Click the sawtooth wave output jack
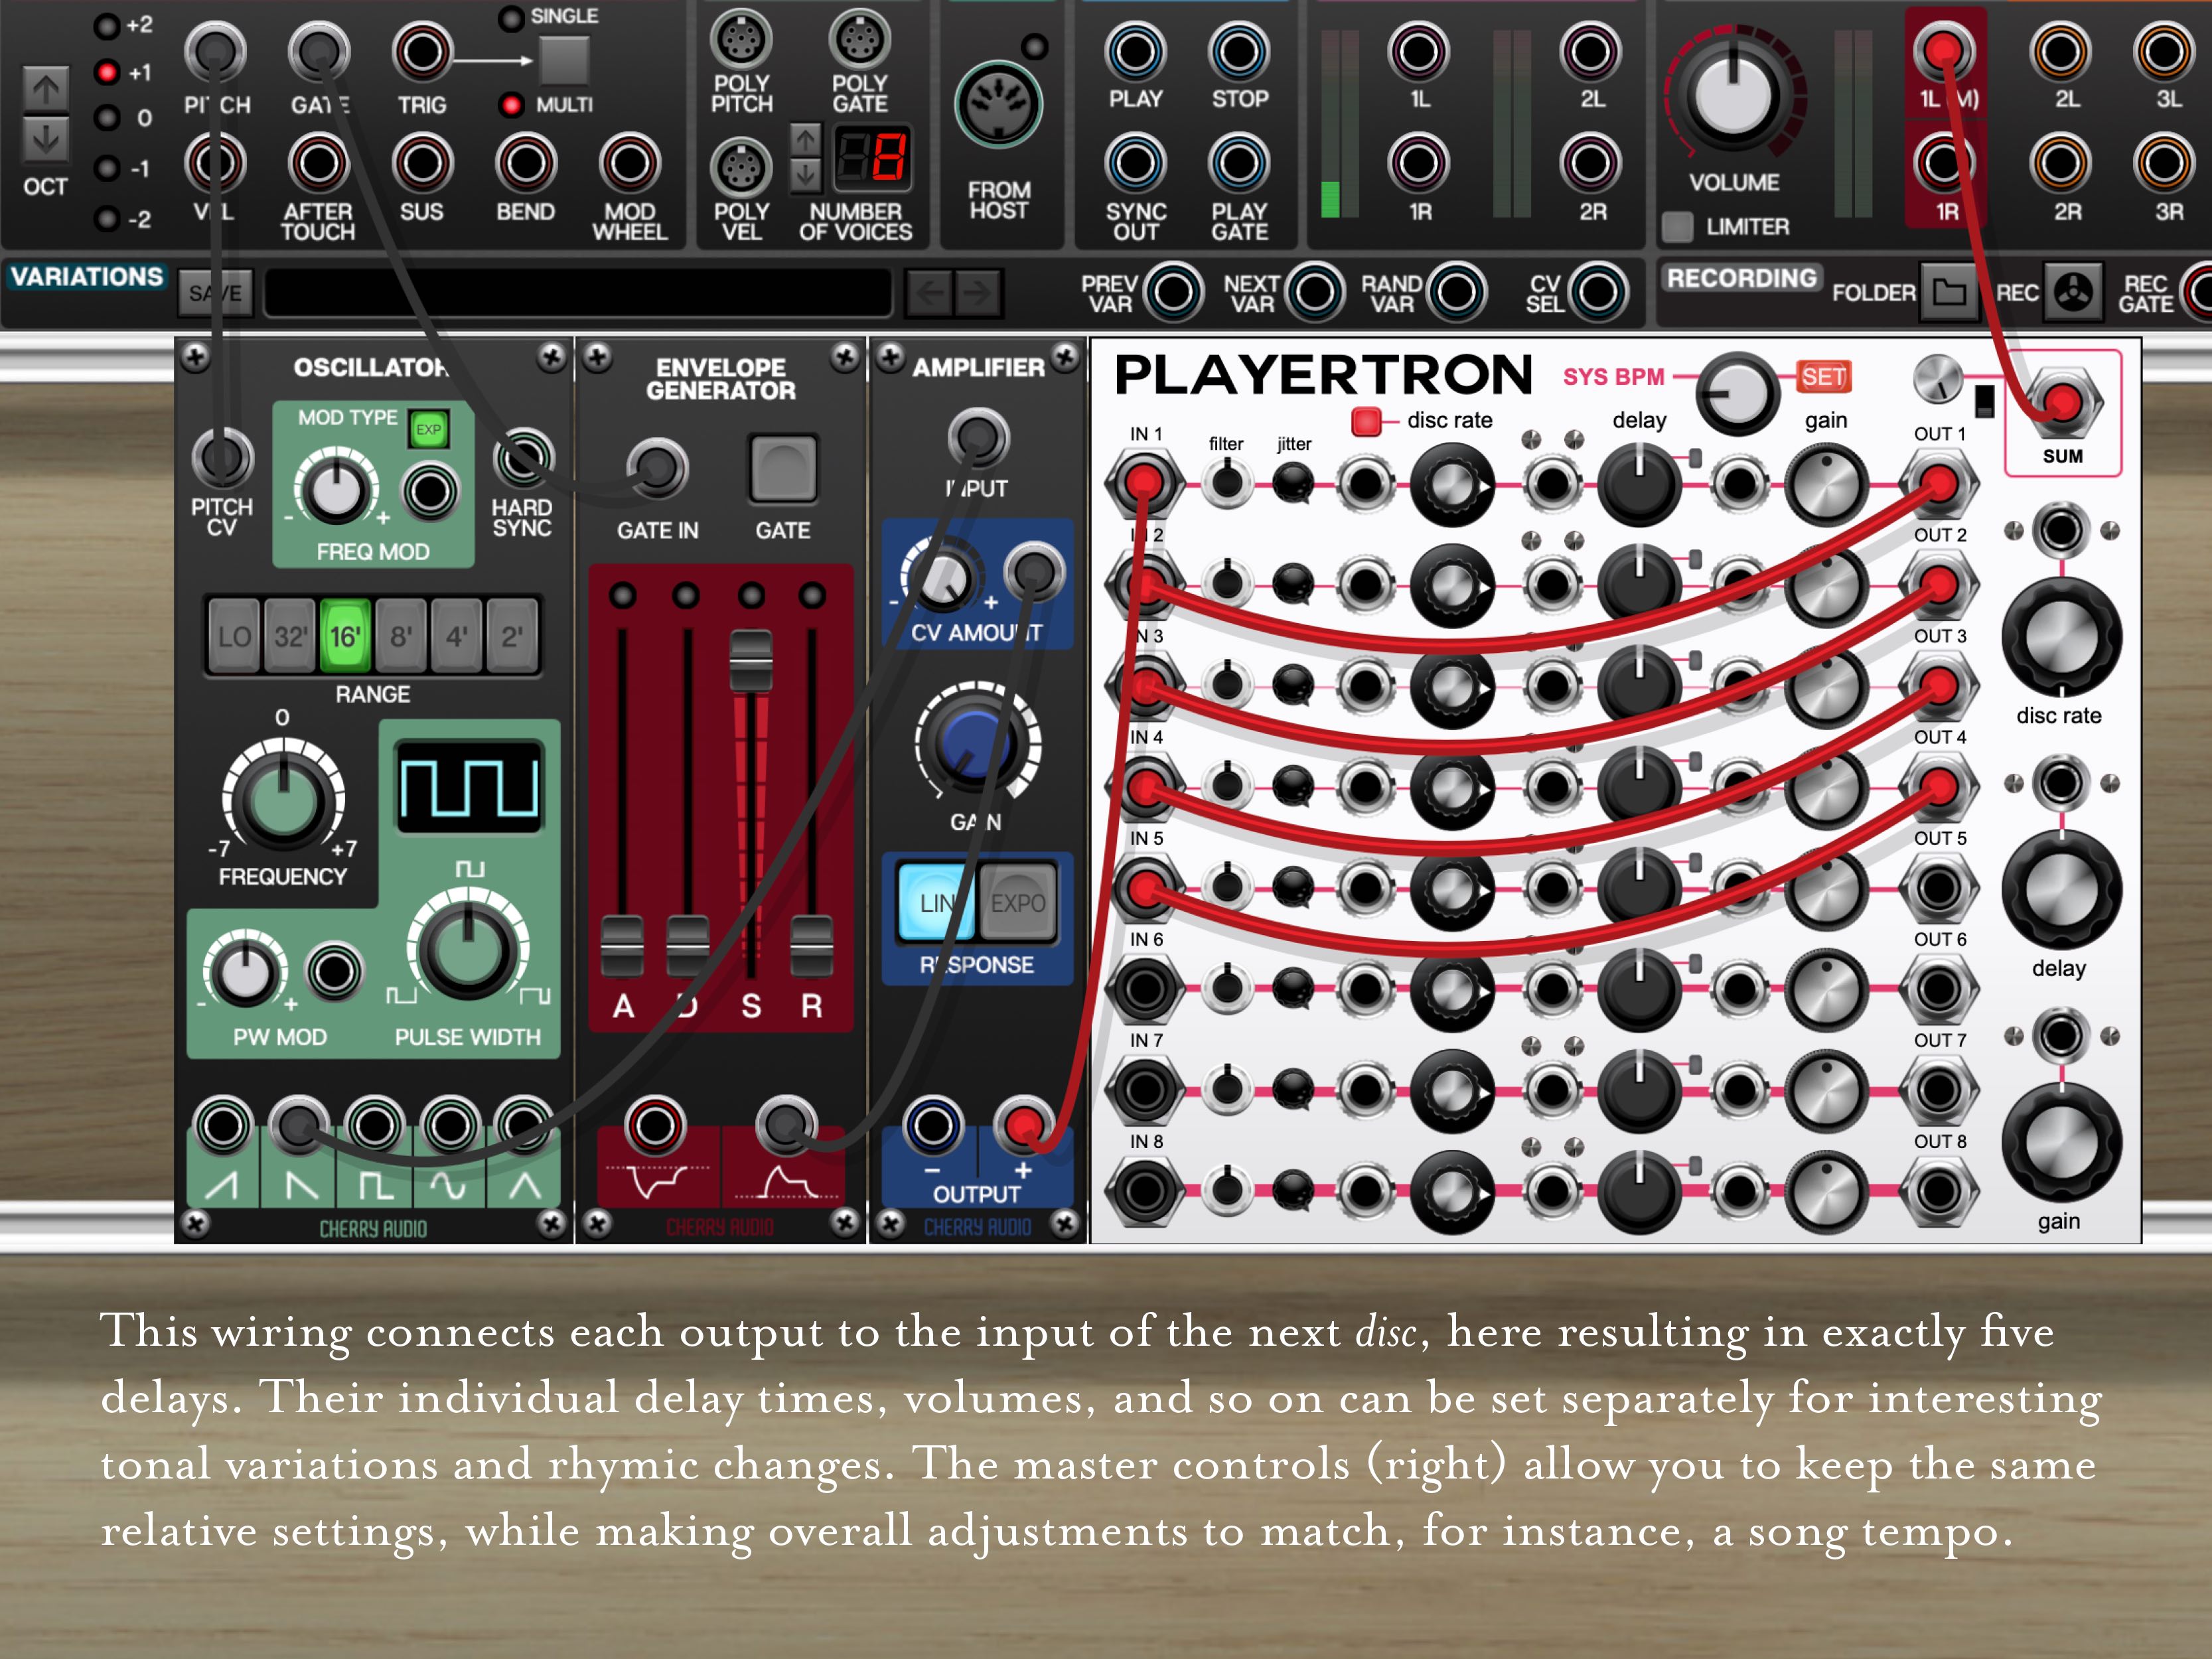The height and width of the screenshot is (1659, 2212). 222,1126
